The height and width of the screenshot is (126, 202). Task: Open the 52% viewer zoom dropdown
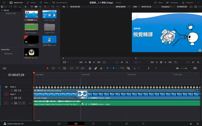[x=136, y=7]
